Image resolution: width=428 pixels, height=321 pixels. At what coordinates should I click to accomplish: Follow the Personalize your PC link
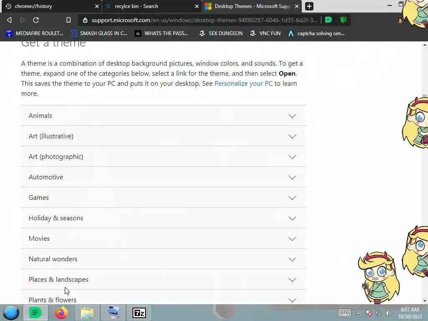pos(244,83)
